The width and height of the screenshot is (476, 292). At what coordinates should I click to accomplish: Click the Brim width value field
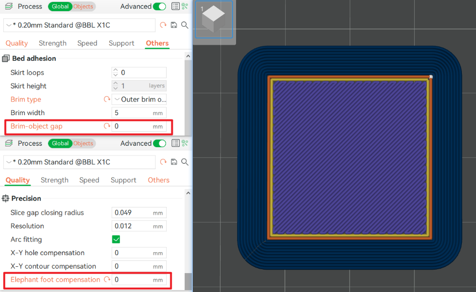click(x=139, y=113)
